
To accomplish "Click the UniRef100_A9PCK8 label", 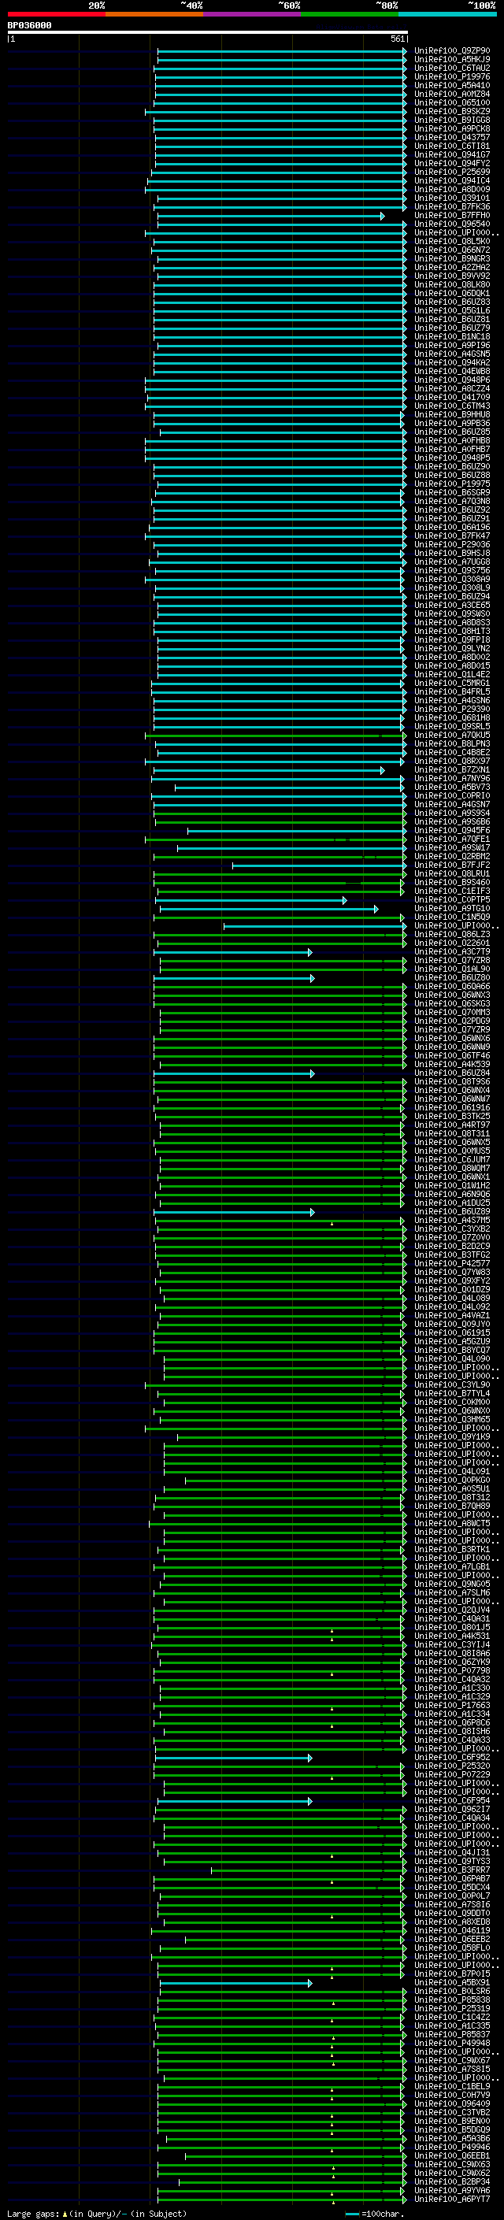I will click(451, 129).
